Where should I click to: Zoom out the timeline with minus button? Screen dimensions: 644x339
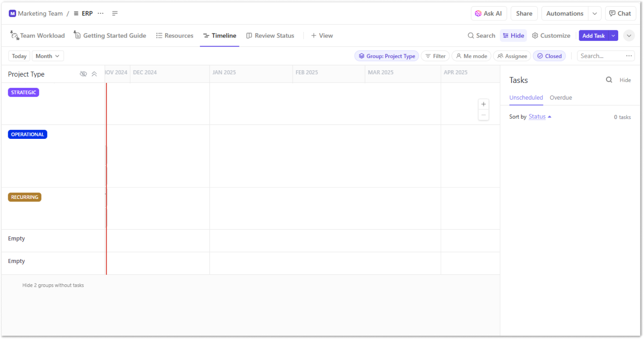tap(483, 115)
